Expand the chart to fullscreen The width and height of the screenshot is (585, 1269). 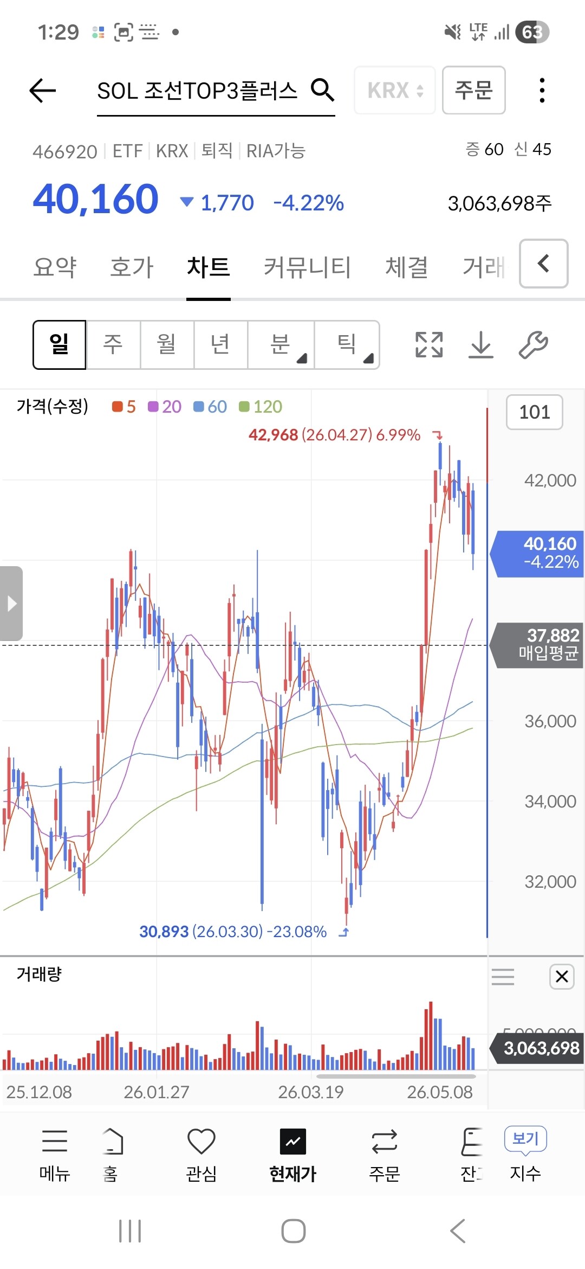(429, 344)
